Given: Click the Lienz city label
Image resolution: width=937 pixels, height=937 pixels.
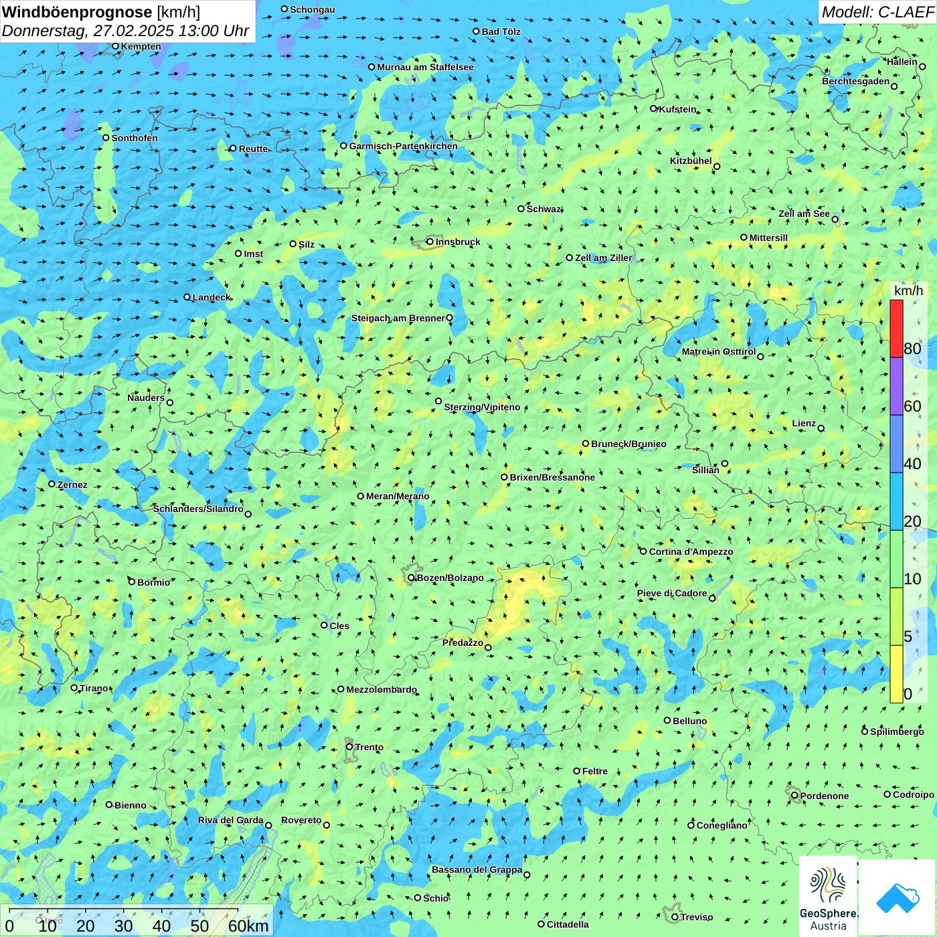Looking at the screenshot, I should pyautogui.click(x=804, y=423).
